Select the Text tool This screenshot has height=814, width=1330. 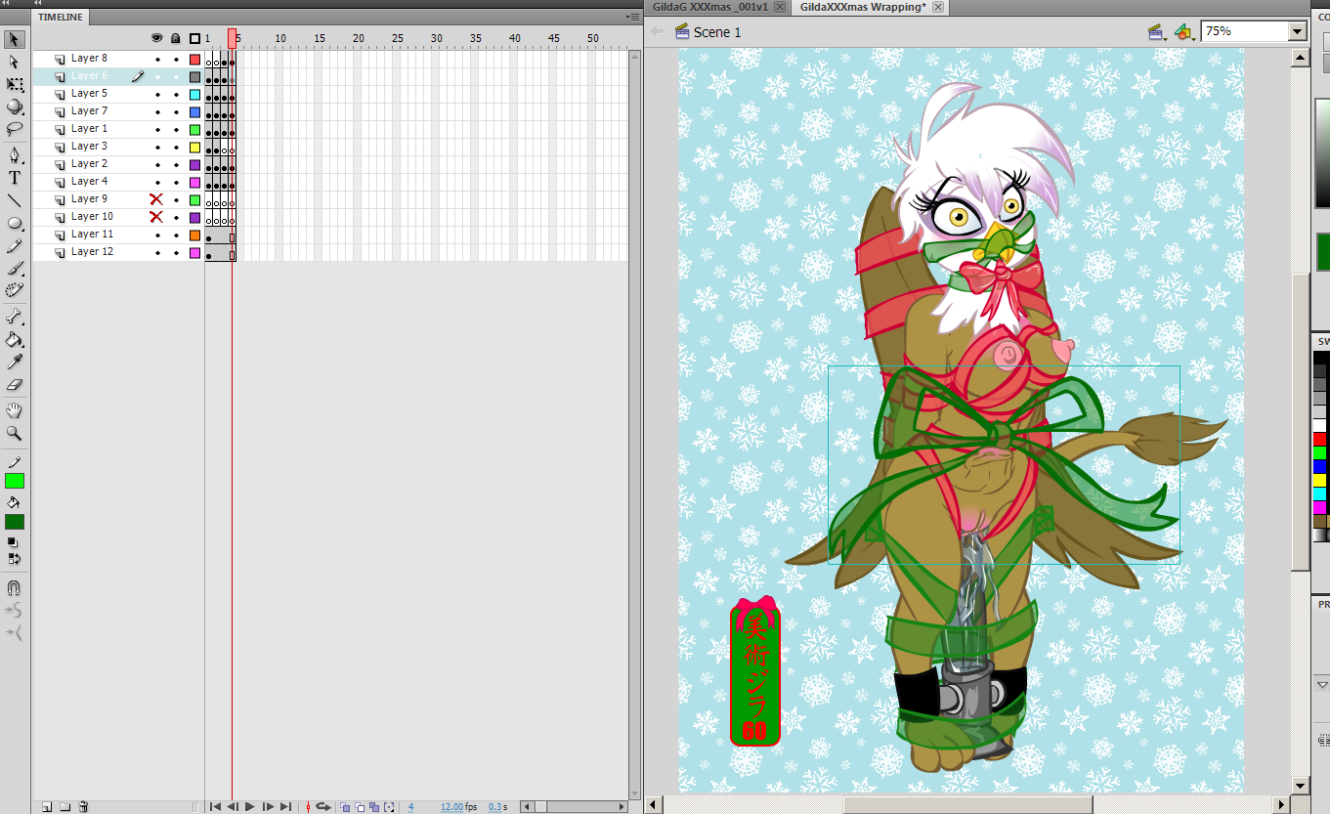tap(15, 178)
